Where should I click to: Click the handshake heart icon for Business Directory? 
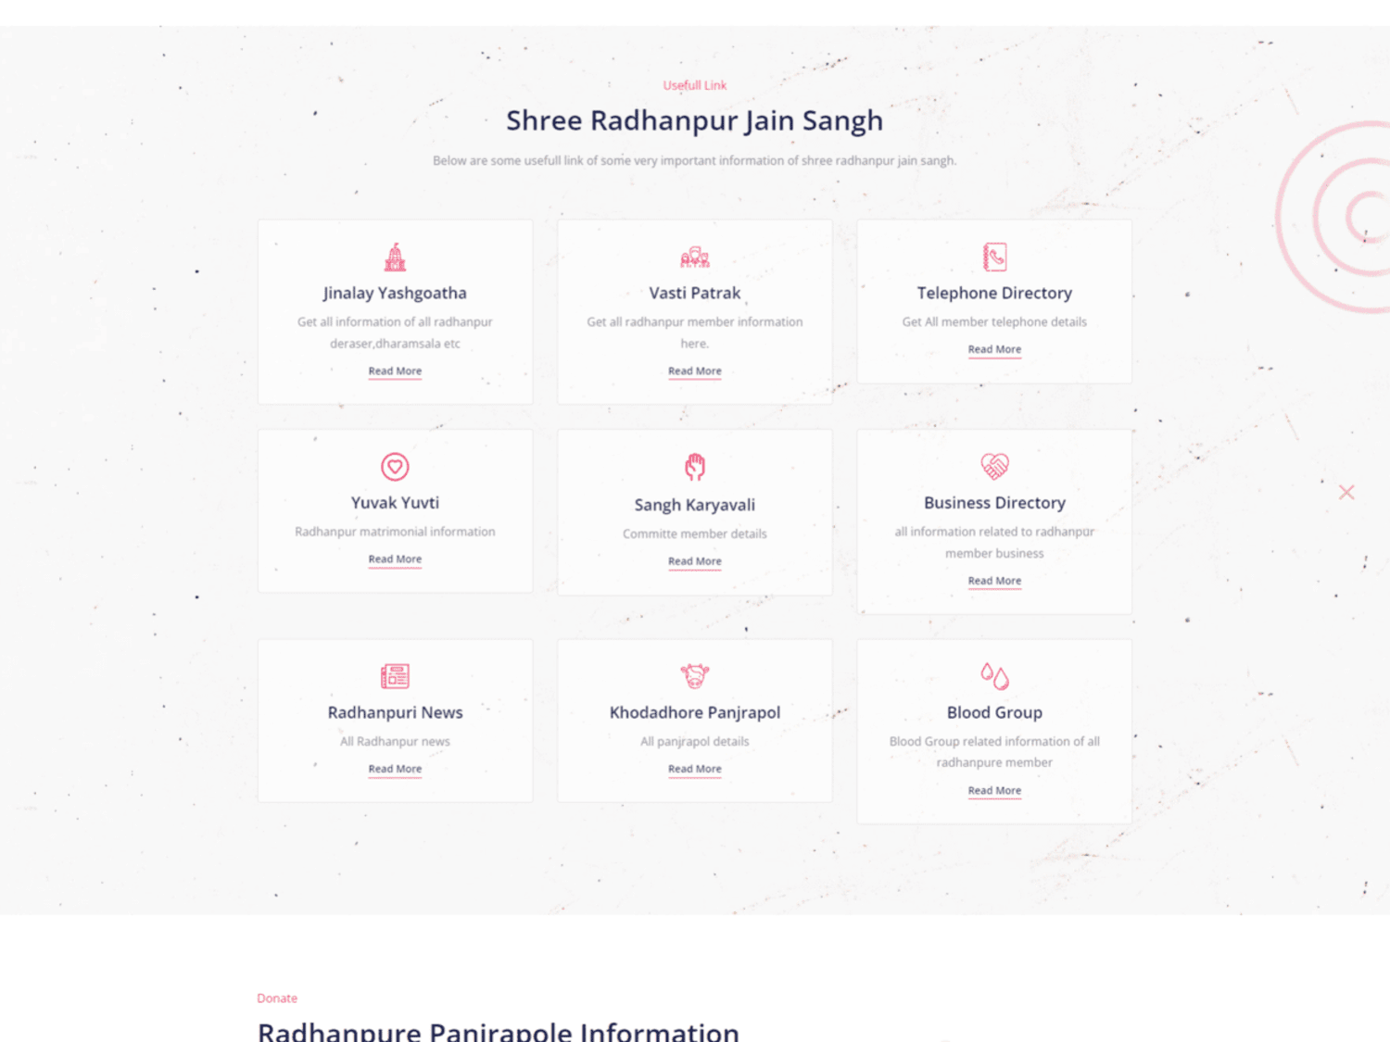point(994,466)
